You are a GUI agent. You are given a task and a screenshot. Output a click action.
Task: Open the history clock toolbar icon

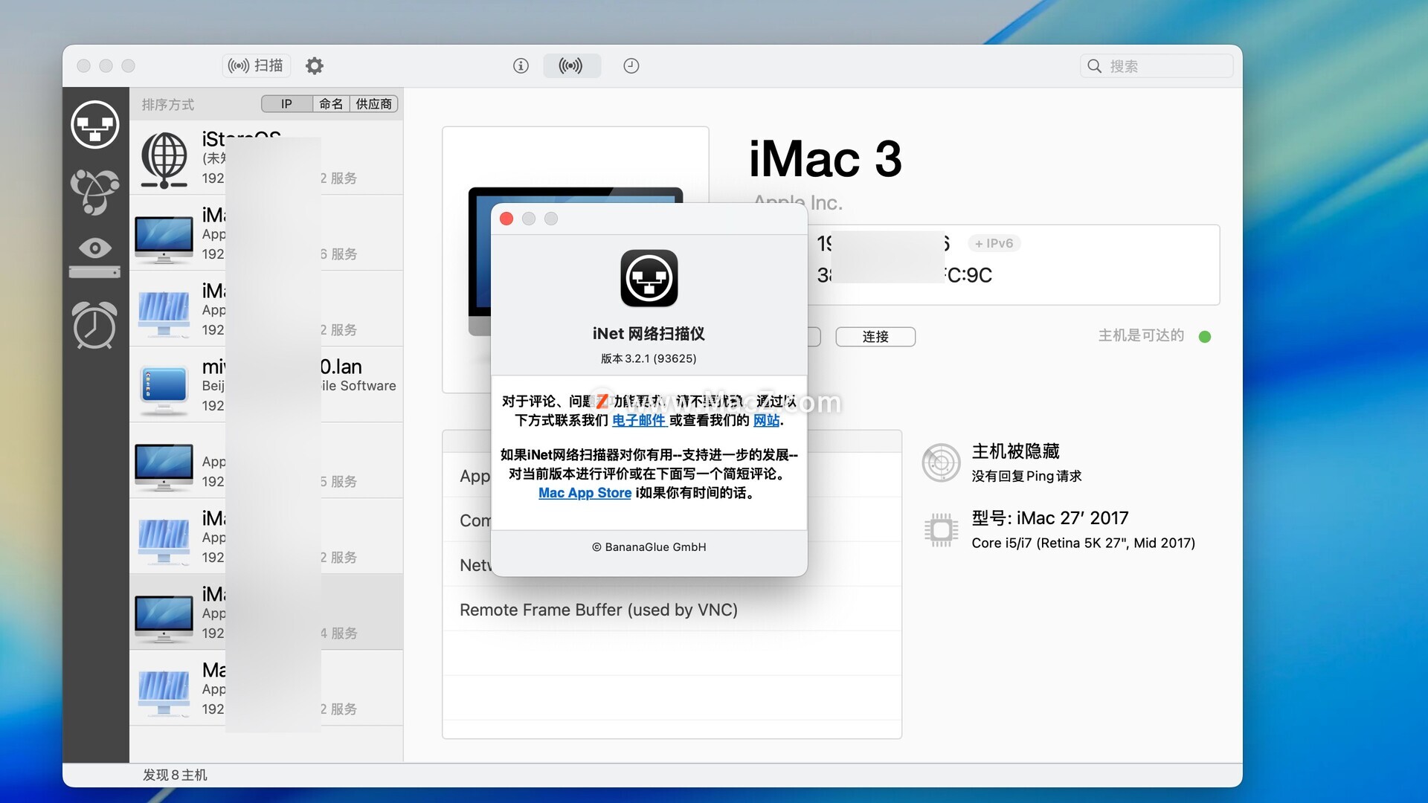click(631, 66)
